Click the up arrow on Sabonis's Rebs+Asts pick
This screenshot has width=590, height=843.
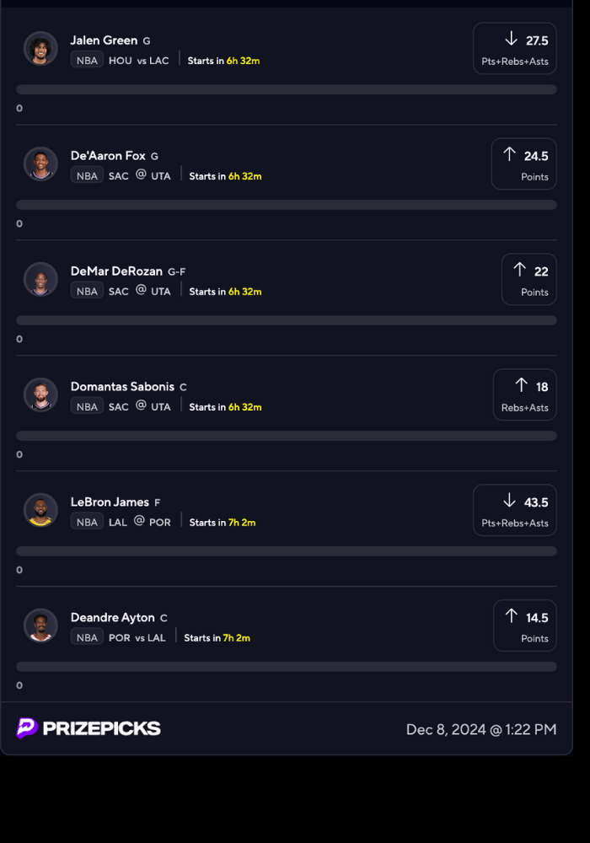pos(521,385)
